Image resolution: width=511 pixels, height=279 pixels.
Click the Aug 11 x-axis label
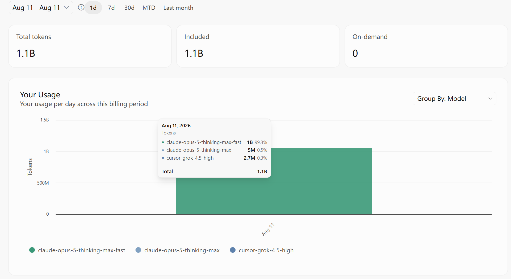coord(268,229)
